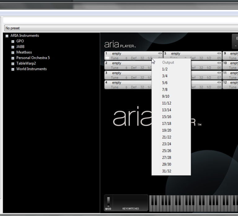Collapse the ARIA Instruments tree root

coord(7,36)
